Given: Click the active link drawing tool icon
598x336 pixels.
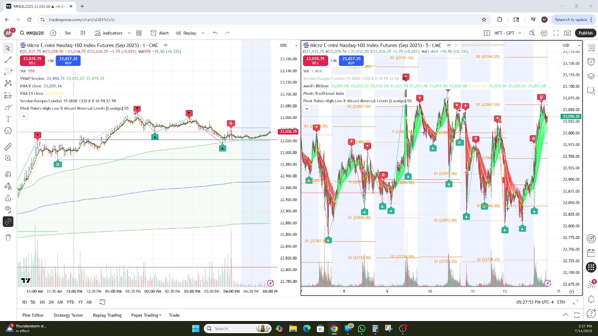Looking at the screenshot, I should click(8, 222).
